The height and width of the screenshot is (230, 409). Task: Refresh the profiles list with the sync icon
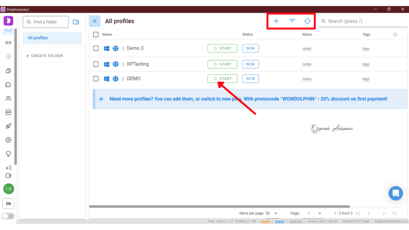[307, 21]
